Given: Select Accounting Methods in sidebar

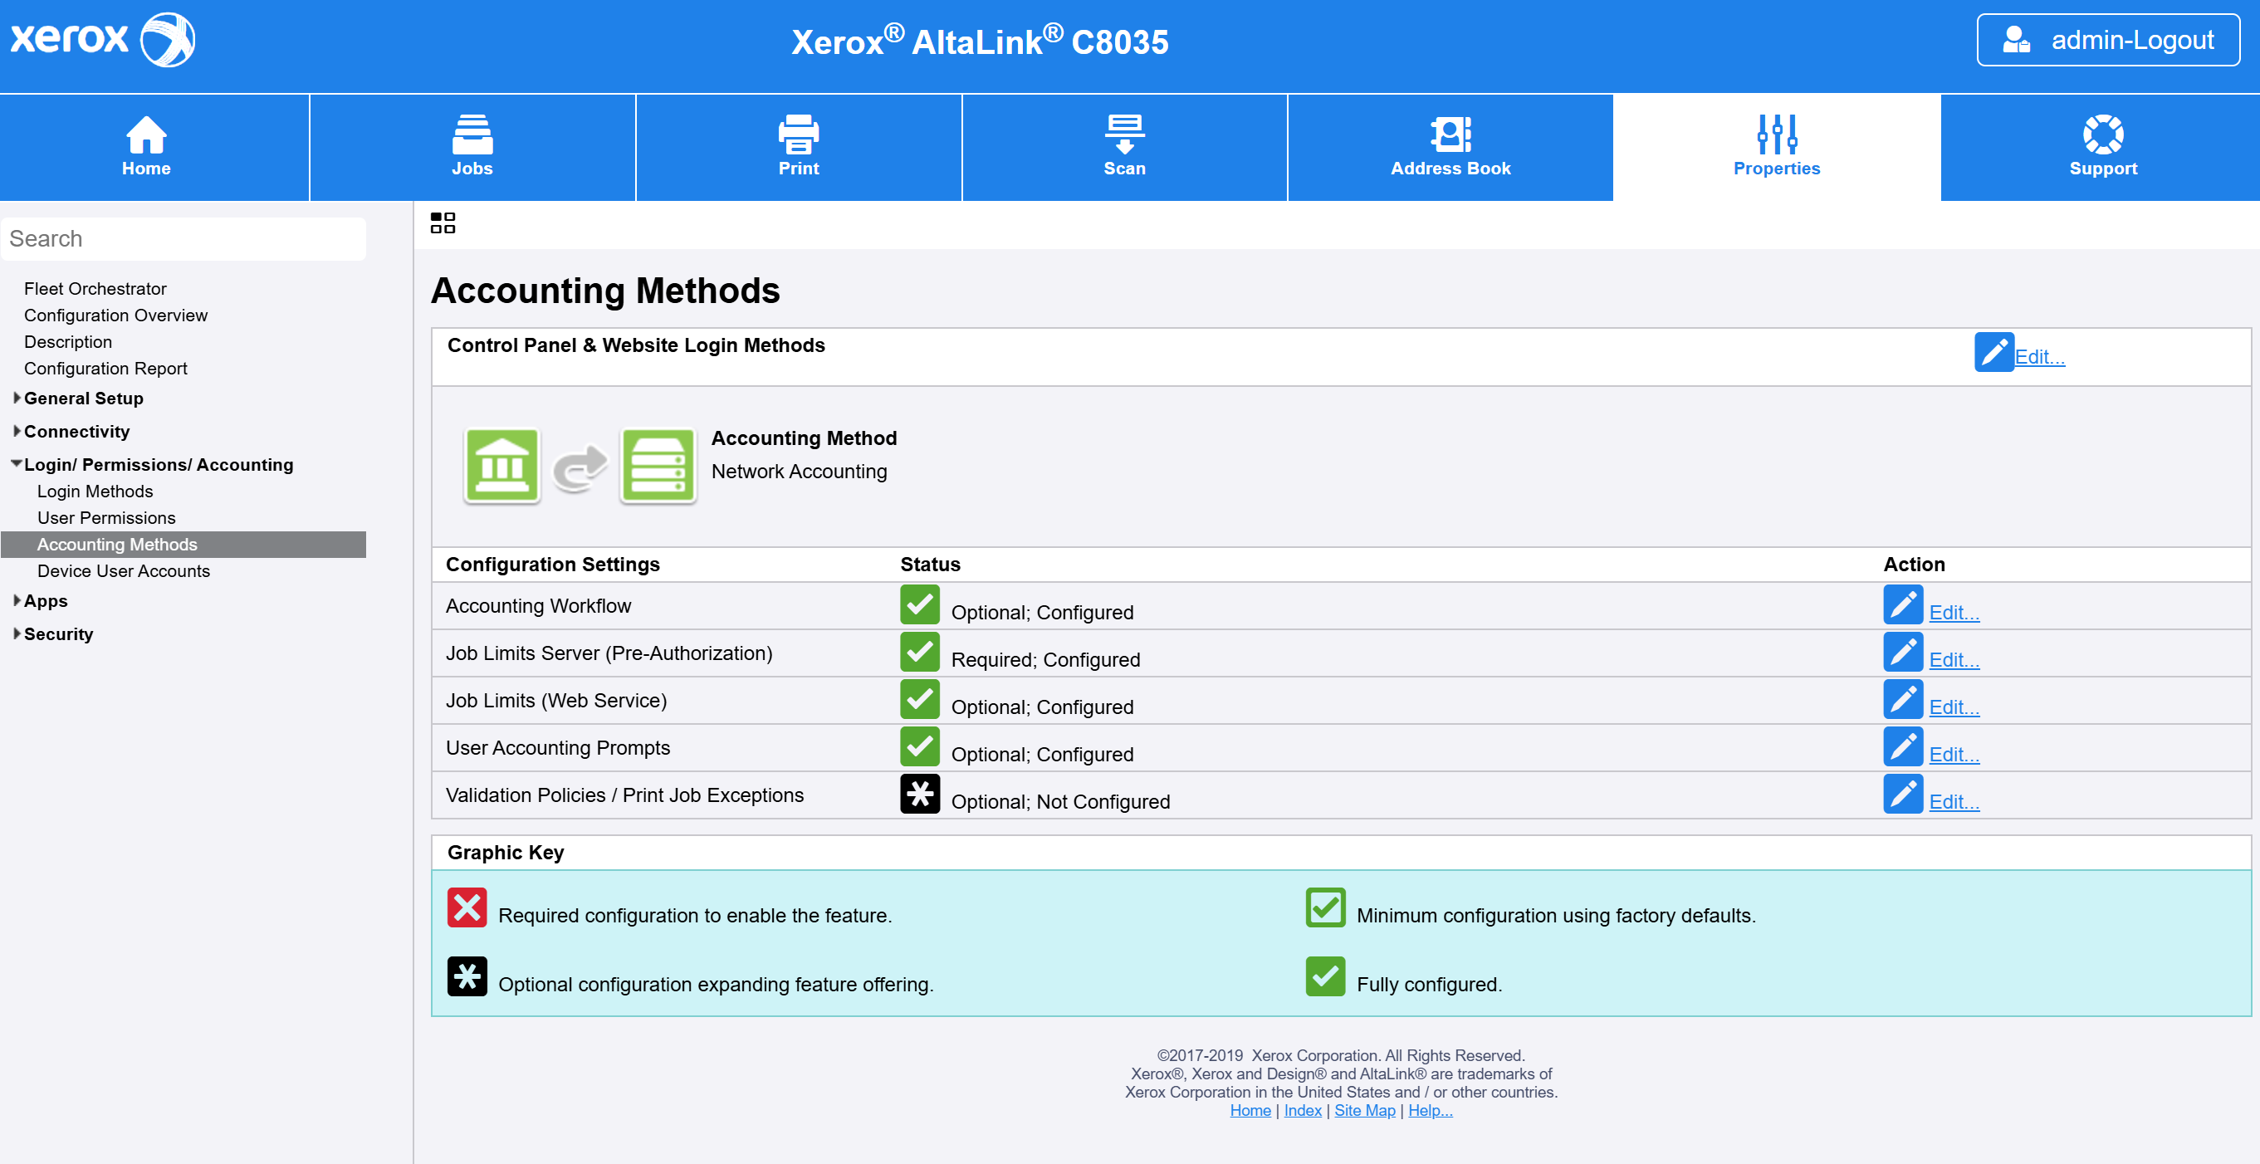Looking at the screenshot, I should (x=183, y=545).
